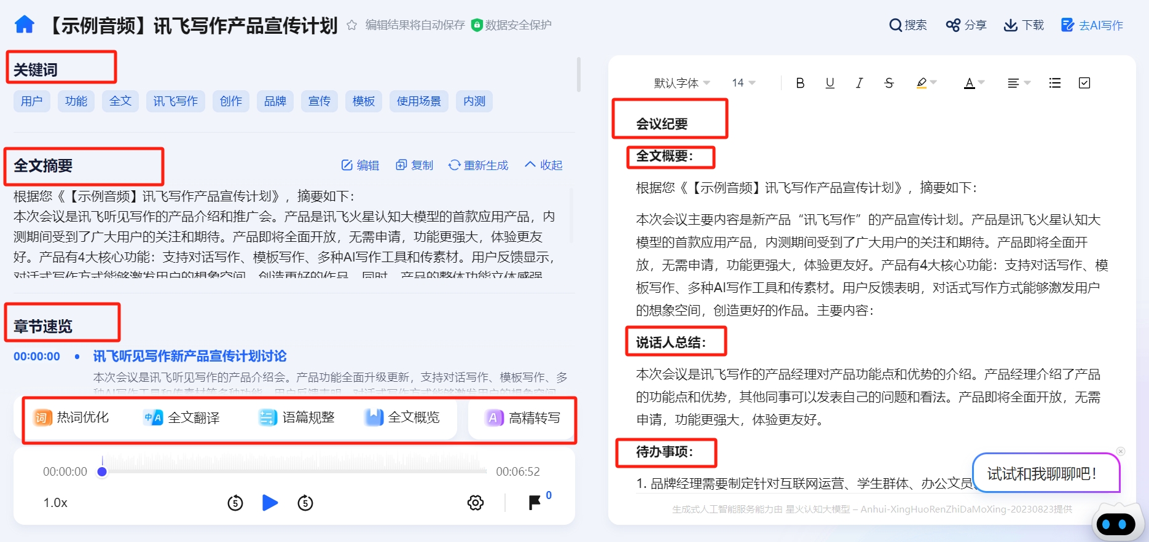Image resolution: width=1149 pixels, height=542 pixels.
Task: Select the 使用场景 keyword tag
Action: (x=419, y=101)
